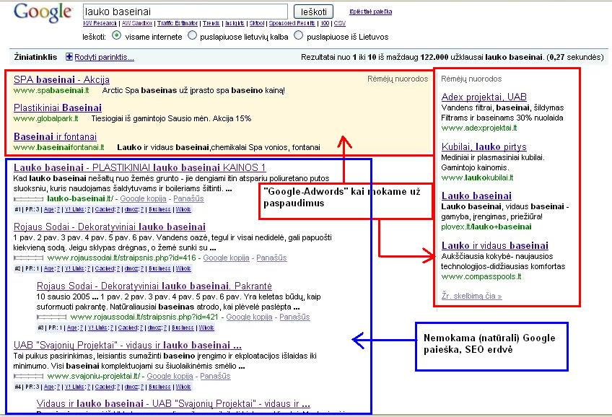Click Cached in the #2 result bar
Image resolution: width=612 pixels, height=417 pixels.
pyautogui.click(x=108, y=269)
